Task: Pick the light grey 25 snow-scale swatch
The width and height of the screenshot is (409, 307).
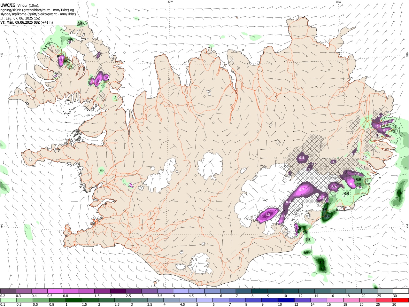Action: (x=384, y=291)
